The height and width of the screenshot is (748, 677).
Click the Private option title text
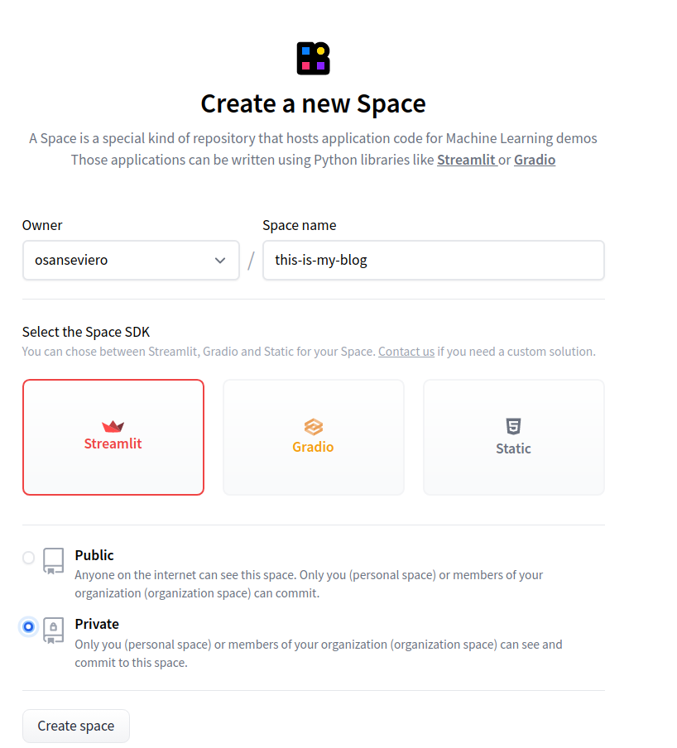(x=97, y=624)
